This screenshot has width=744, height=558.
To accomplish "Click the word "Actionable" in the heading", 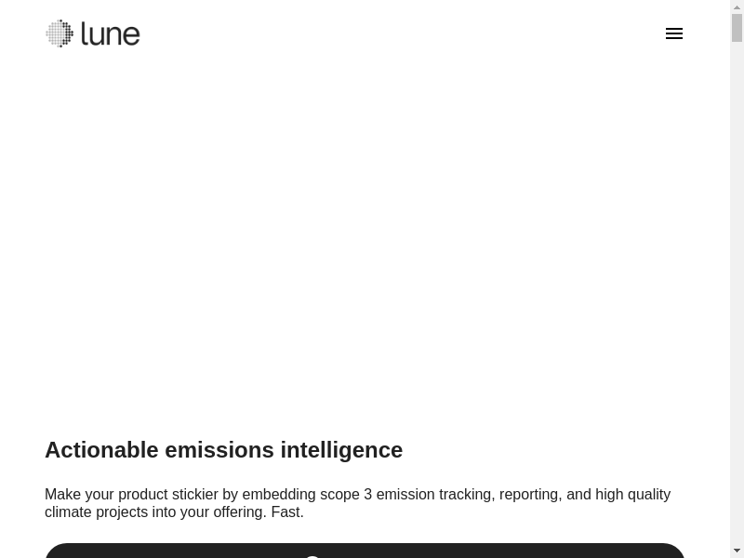I will pyautogui.click(x=101, y=450).
